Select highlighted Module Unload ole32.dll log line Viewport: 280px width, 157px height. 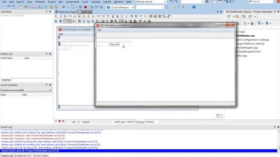pos(139,151)
